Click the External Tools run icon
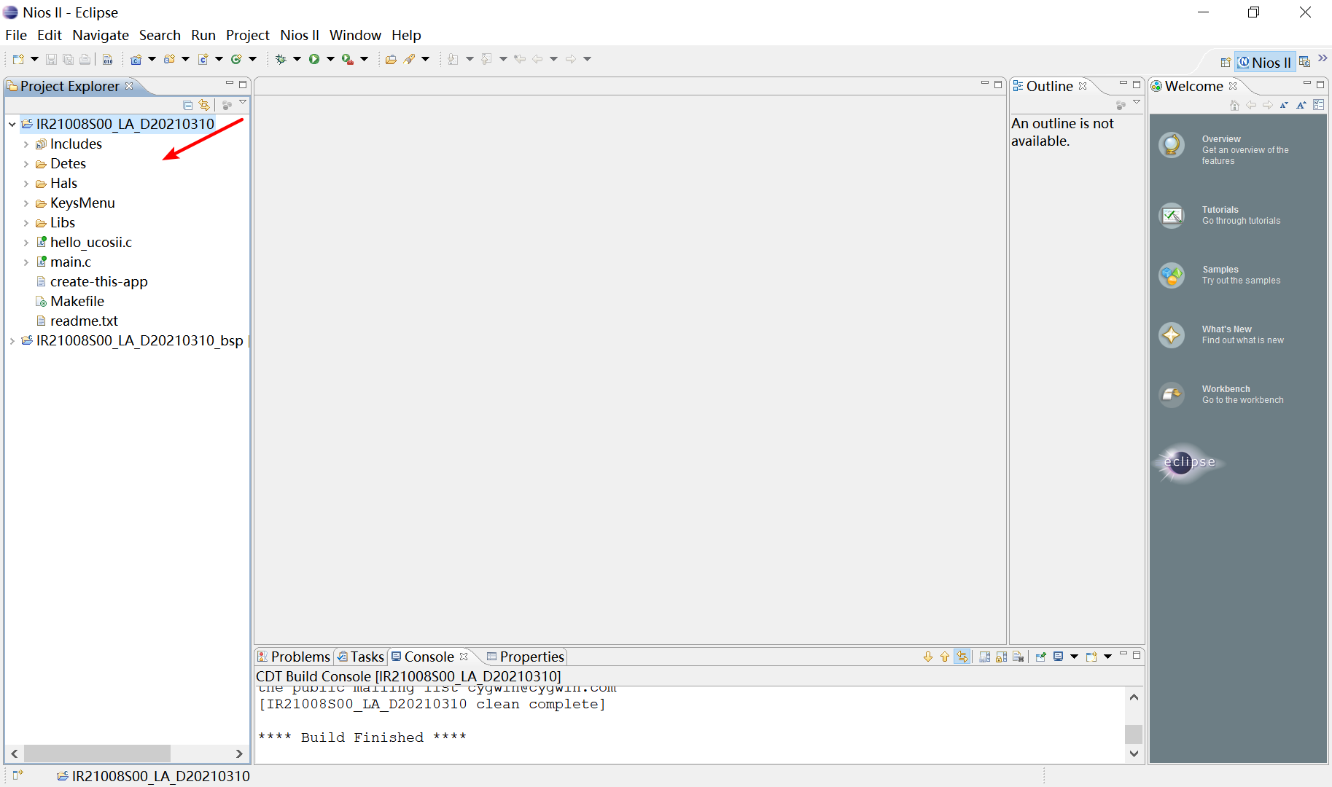This screenshot has height=787, width=1332. (348, 59)
